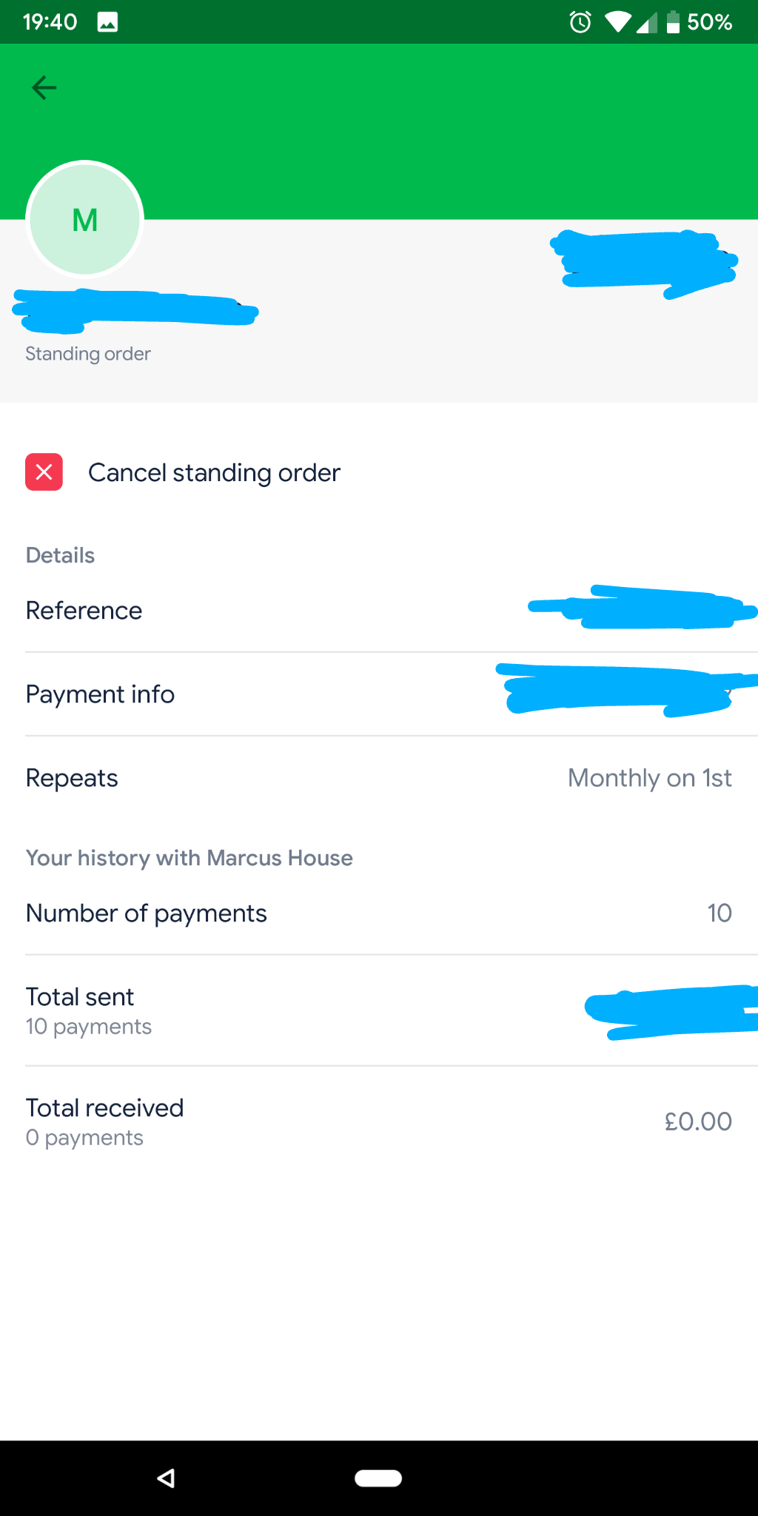Tap Monthly on 1st value
The image size is (758, 1516).
click(x=650, y=778)
